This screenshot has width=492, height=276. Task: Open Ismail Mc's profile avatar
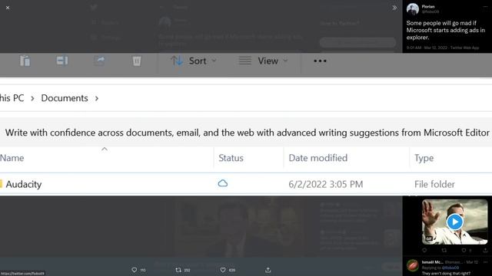click(x=413, y=265)
